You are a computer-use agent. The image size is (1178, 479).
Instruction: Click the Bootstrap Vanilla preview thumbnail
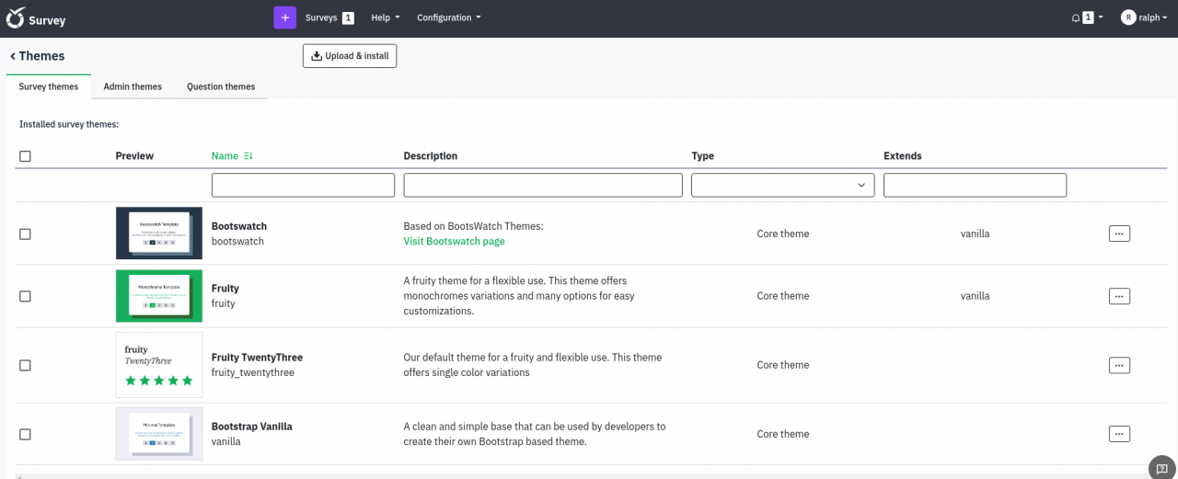pyautogui.click(x=159, y=434)
